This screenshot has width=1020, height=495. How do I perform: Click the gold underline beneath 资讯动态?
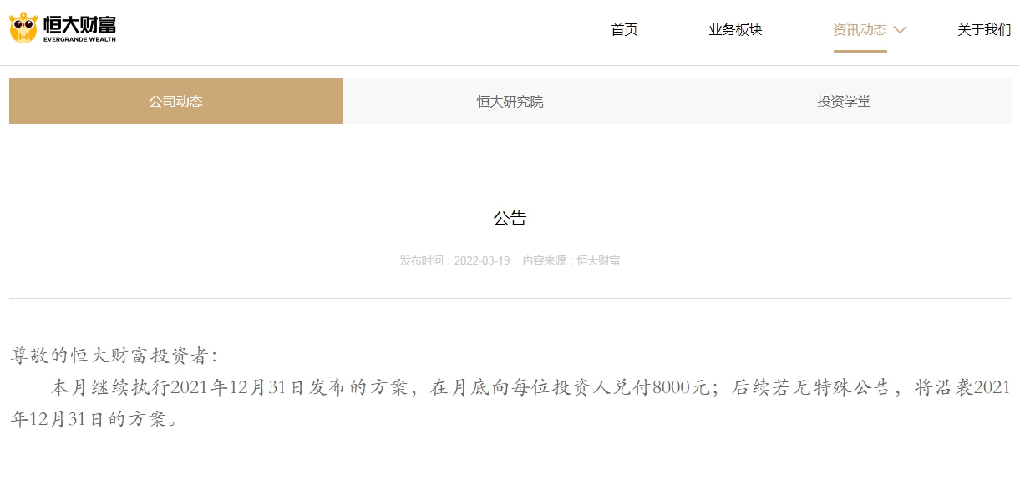tap(860, 51)
